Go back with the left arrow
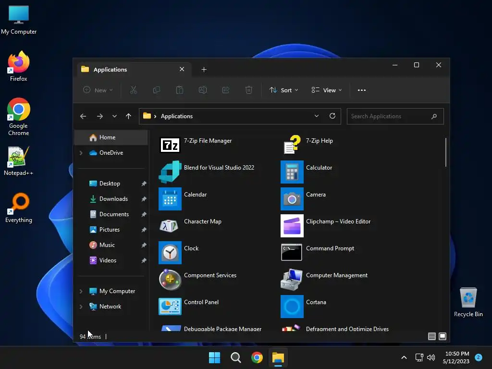492x369 pixels. click(83, 116)
